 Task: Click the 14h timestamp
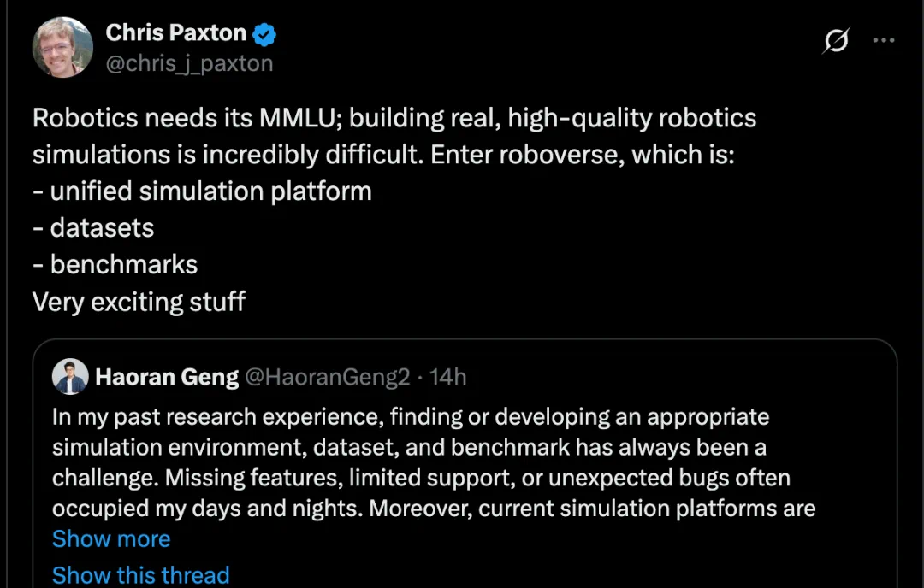coord(447,377)
